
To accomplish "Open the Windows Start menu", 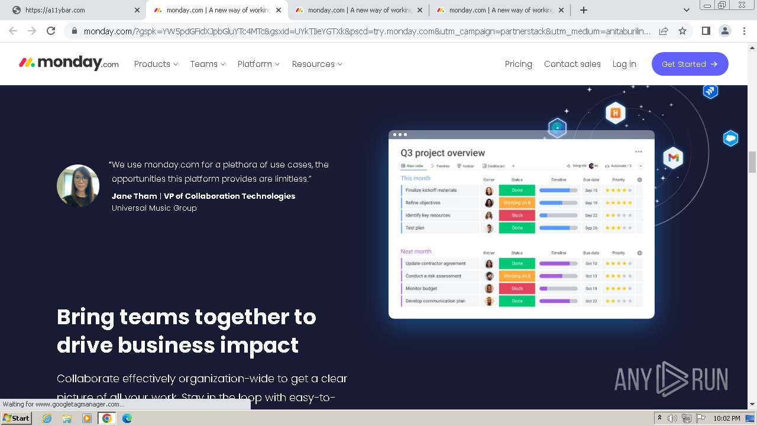I will point(17,418).
